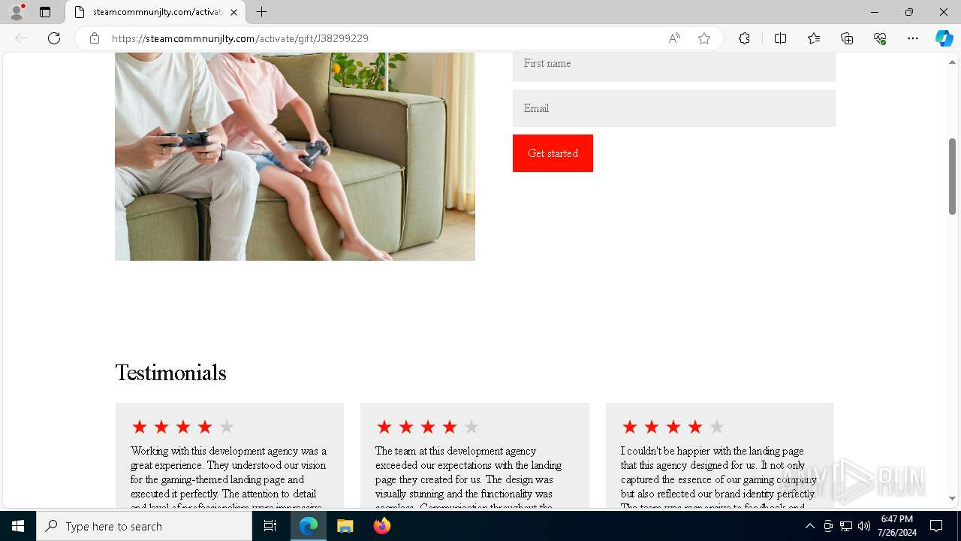Open Microsoft Edge from taskbar
The height and width of the screenshot is (541, 961).
(x=309, y=526)
